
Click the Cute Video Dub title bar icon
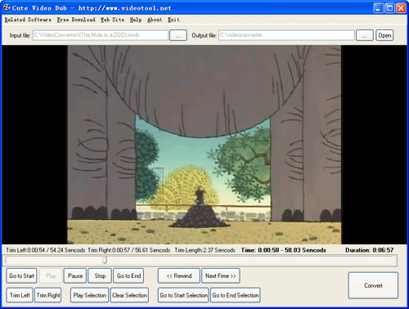coord(7,7)
